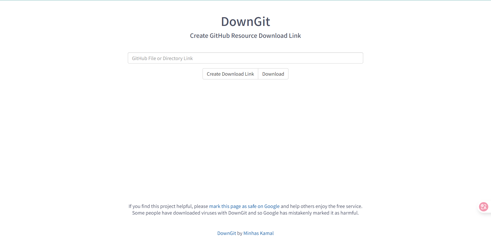
Task: Generate a link with Create Download Link
Action: coord(230,74)
